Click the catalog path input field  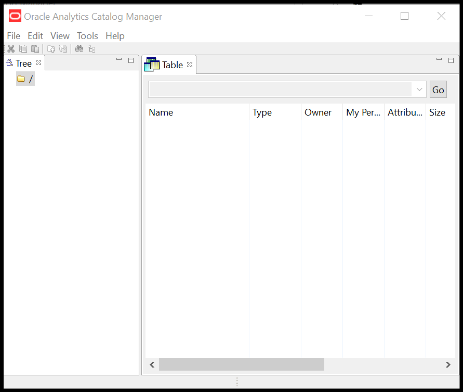point(280,90)
